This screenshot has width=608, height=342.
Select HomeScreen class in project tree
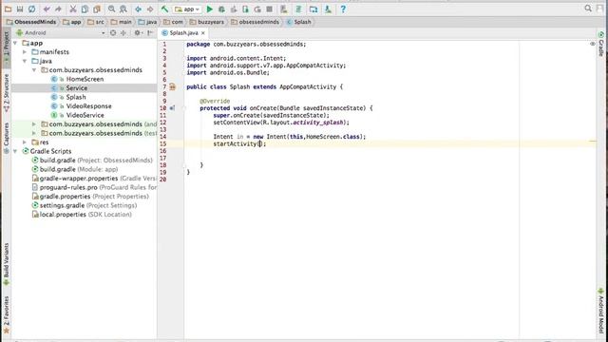(x=85, y=79)
